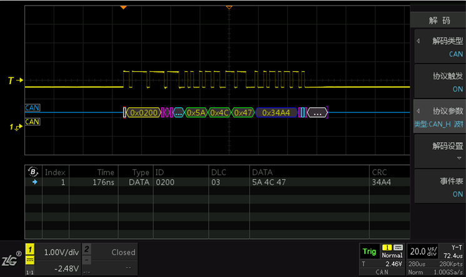
Task: Toggle the event table ON setting
Action: (440, 187)
